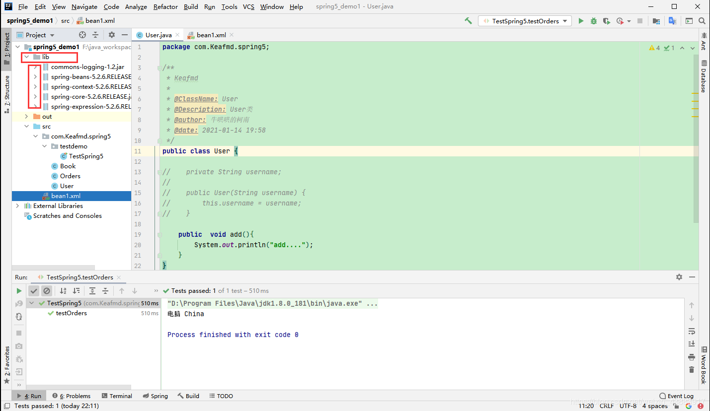Open Project Structure from the top toolbar
Image resolution: width=710 pixels, height=411 pixels.
pos(656,21)
